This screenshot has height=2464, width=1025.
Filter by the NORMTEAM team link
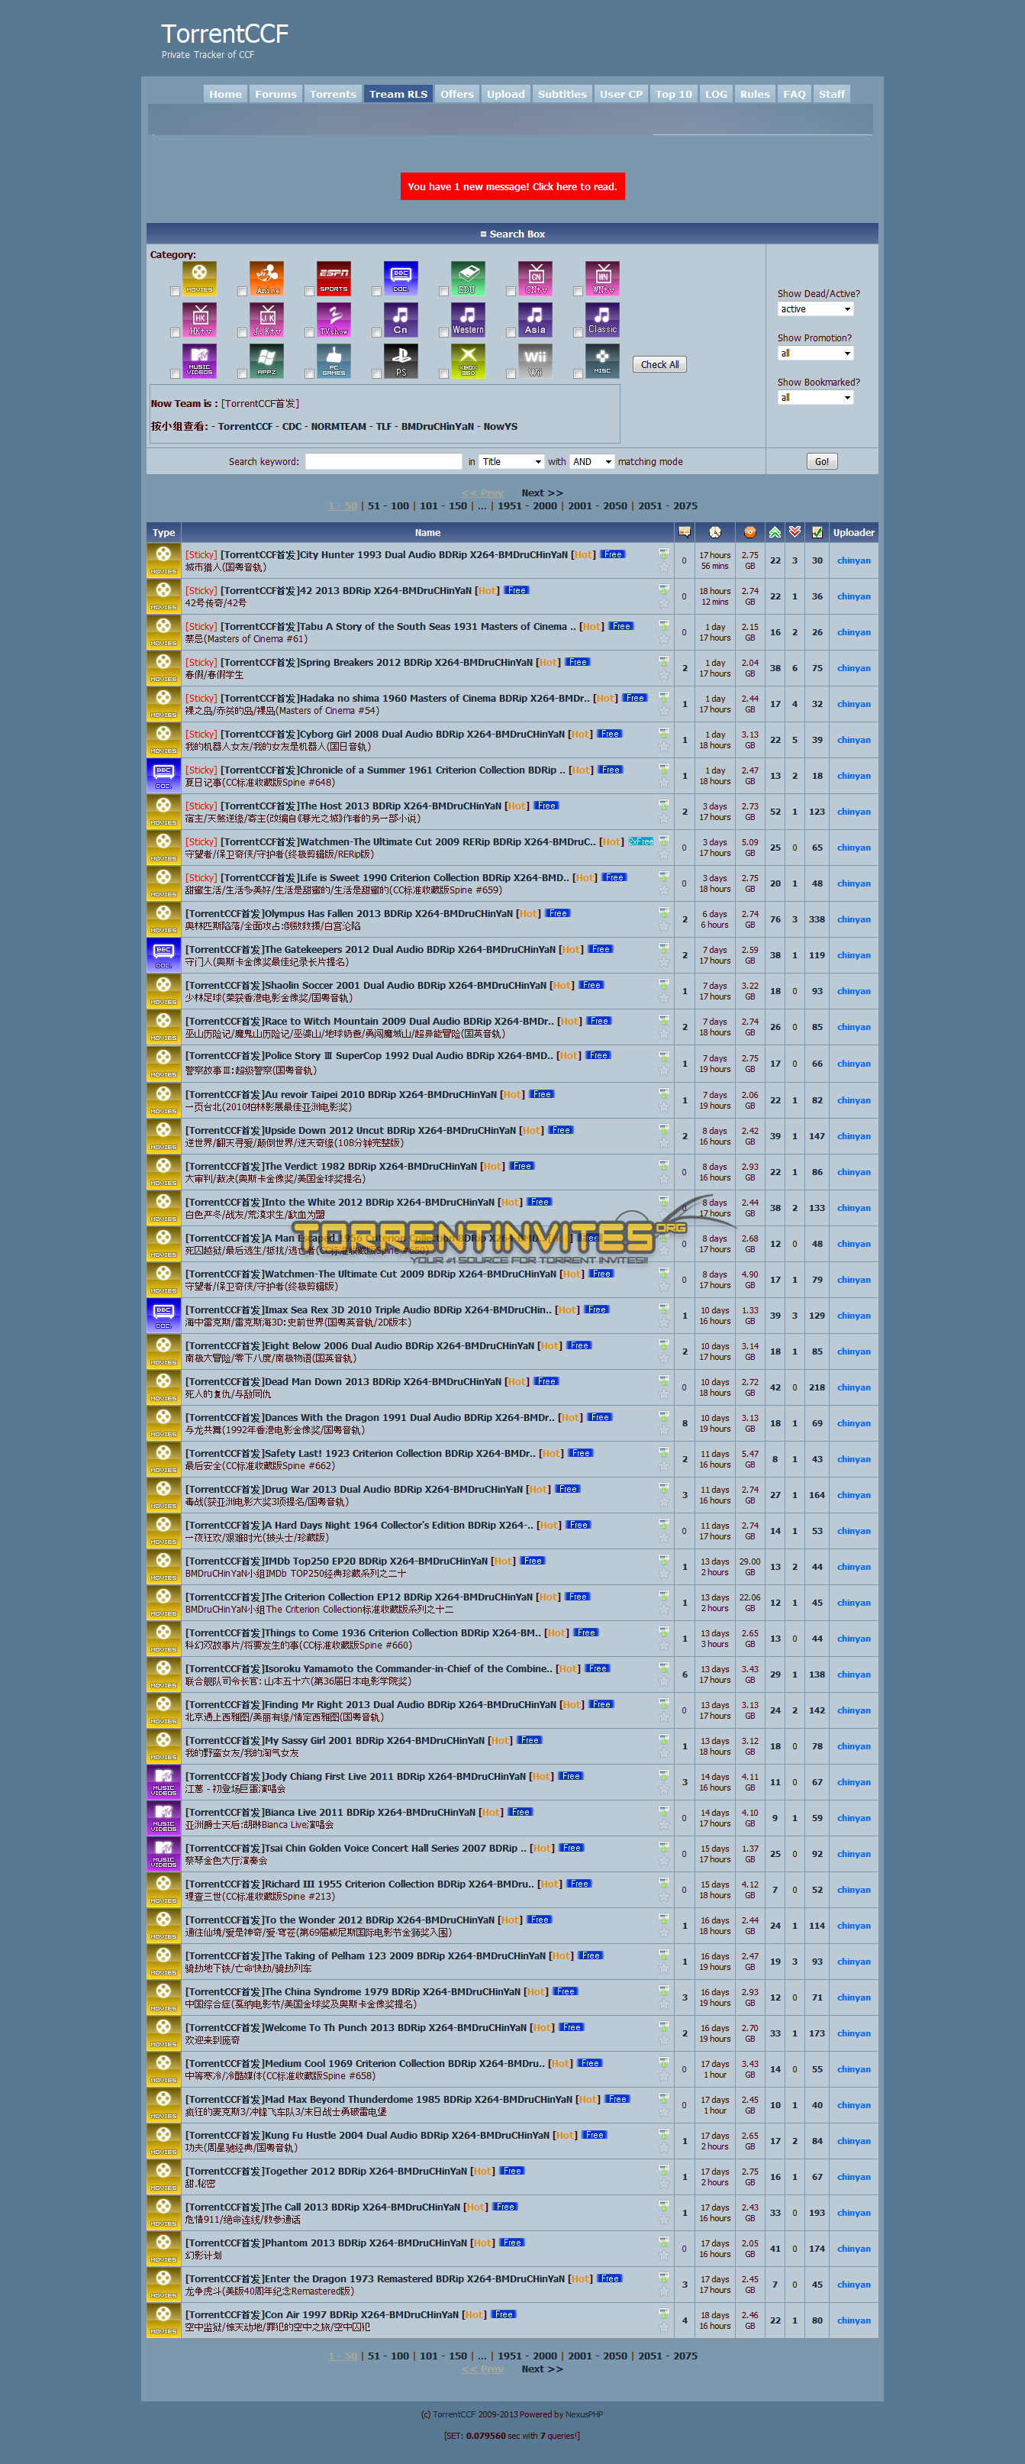coord(338,427)
